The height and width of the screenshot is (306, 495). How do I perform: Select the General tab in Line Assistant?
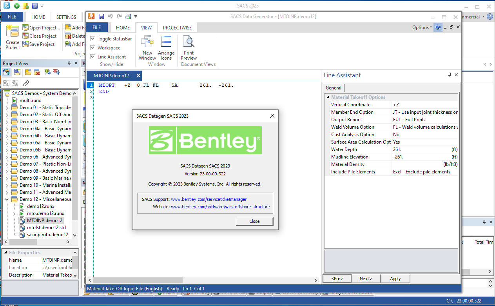point(334,88)
